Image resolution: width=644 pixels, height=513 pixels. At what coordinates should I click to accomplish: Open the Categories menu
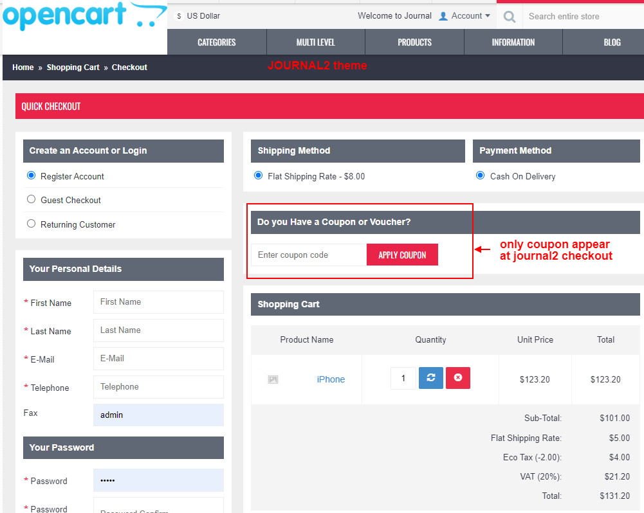(x=216, y=42)
